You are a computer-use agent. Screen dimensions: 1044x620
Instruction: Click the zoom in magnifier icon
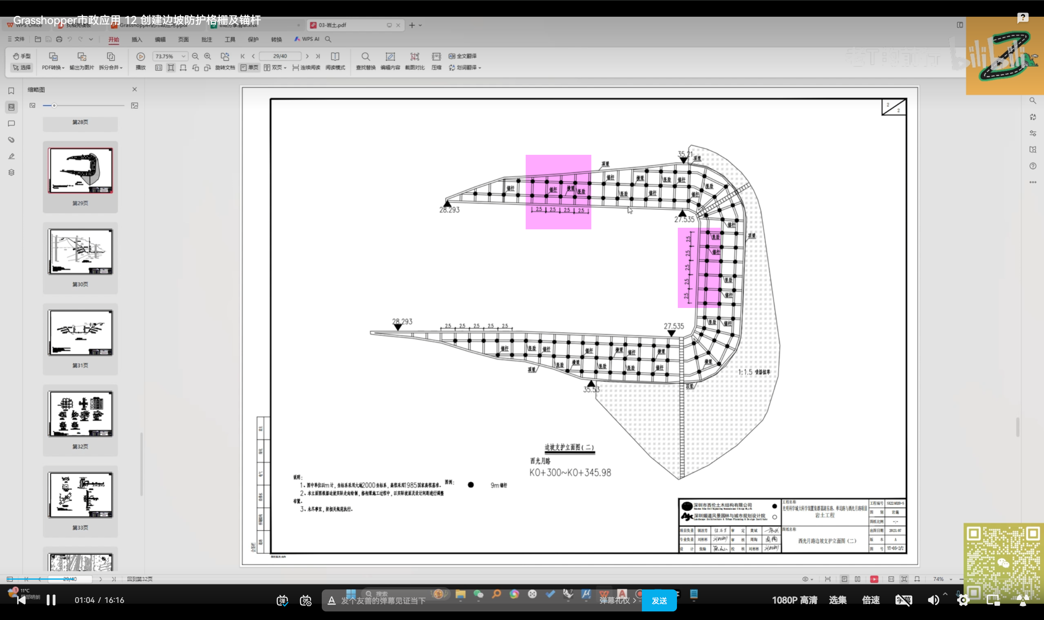pos(208,56)
